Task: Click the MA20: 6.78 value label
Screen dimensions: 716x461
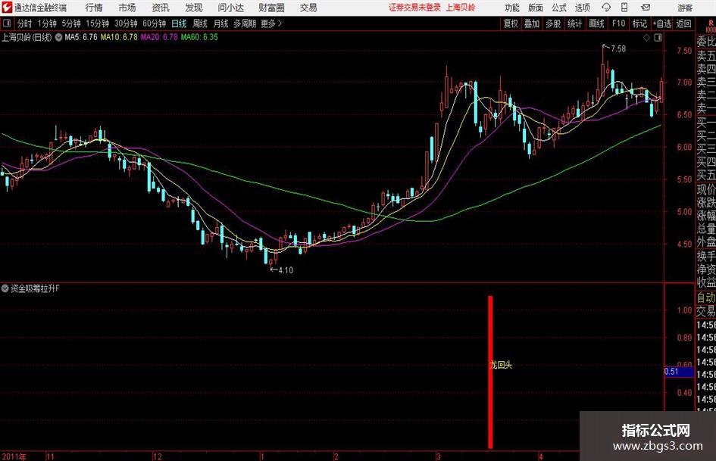Action: [159, 37]
